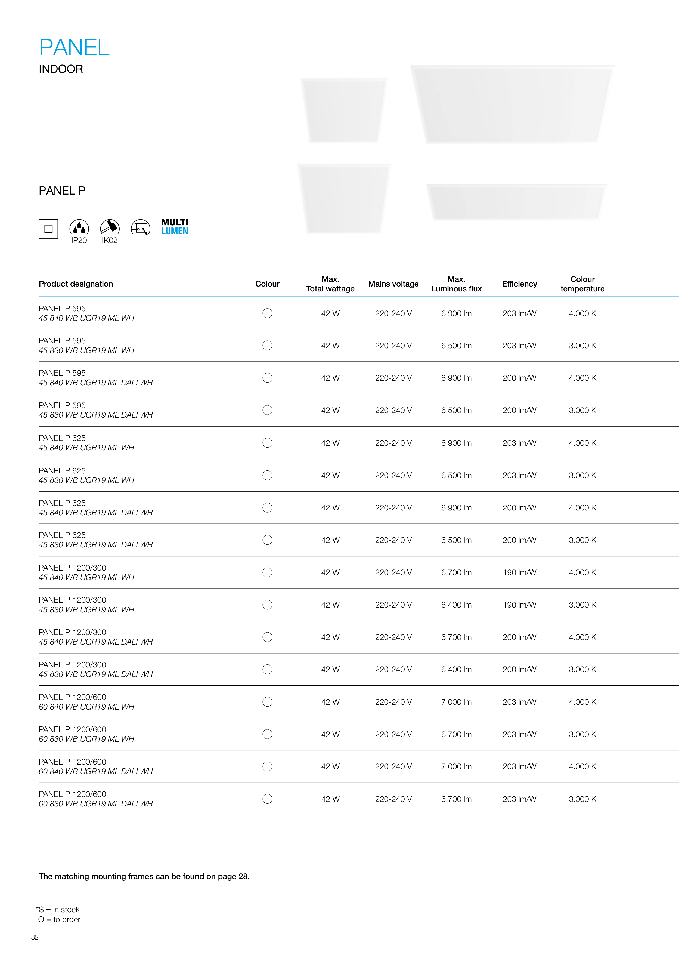This screenshot has width=679, height=961.
Task: Click the double-square protection class II icon
Action: (x=48, y=229)
